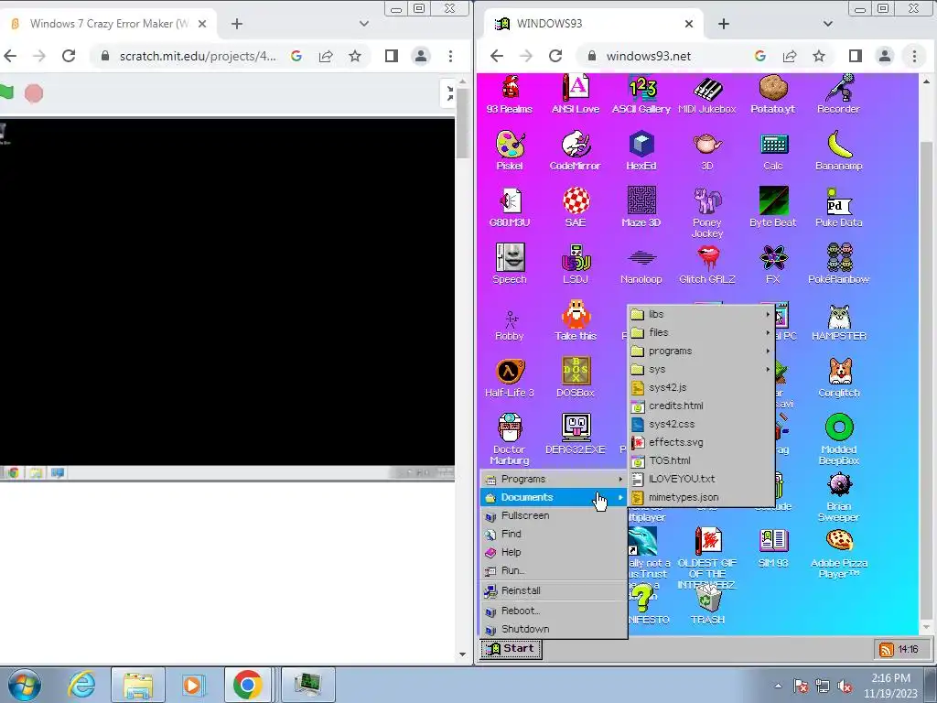Open Doctor Marburg icon
This screenshot has width=937, height=703.
pos(510,439)
